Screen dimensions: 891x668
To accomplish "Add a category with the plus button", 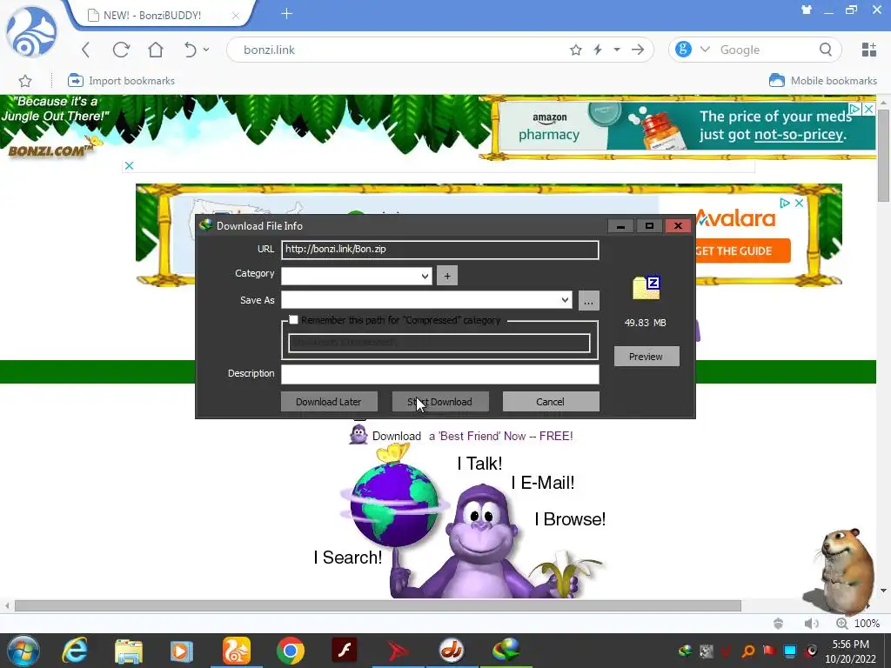I will point(447,276).
